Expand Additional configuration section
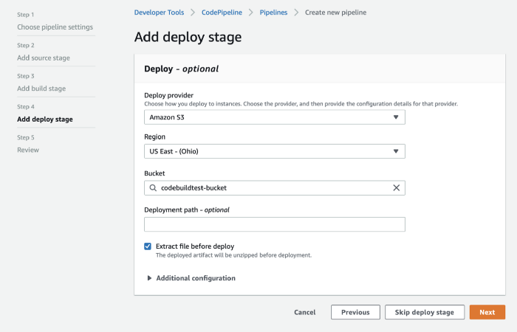This screenshot has height=332, width=517. 191,278
